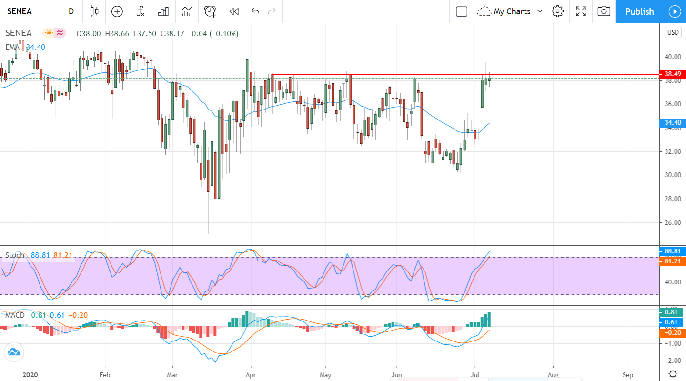Toggle the market status icon beside SENEA
This screenshot has height=381, width=686.
[49, 33]
